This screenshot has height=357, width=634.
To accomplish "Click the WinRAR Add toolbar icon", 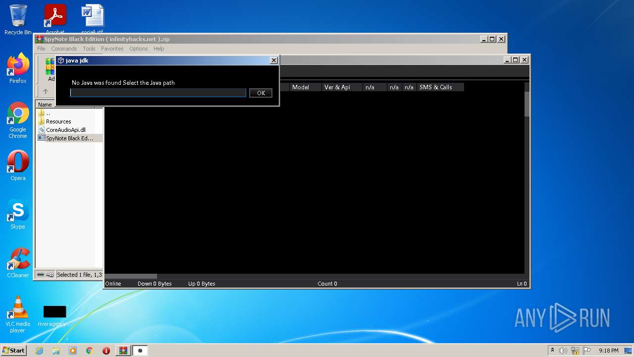I will click(x=50, y=70).
